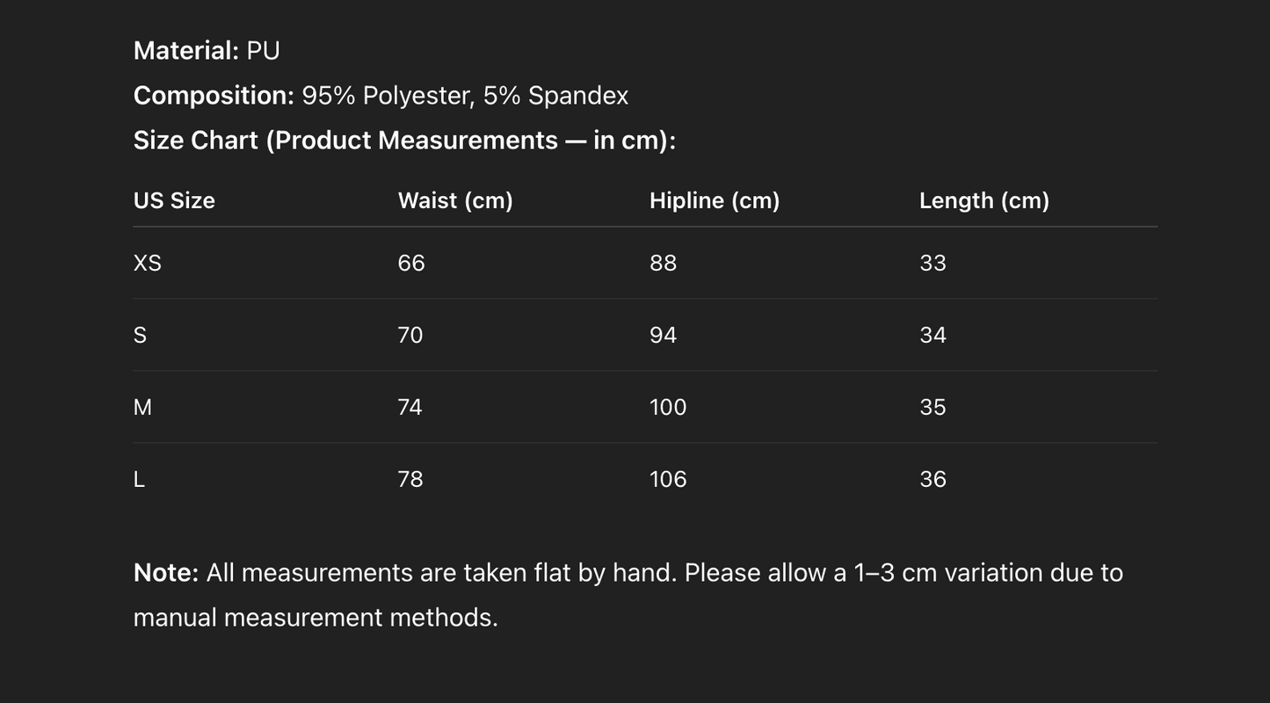Click the Hipline (cm) column header
The image size is (1270, 703).
(715, 201)
